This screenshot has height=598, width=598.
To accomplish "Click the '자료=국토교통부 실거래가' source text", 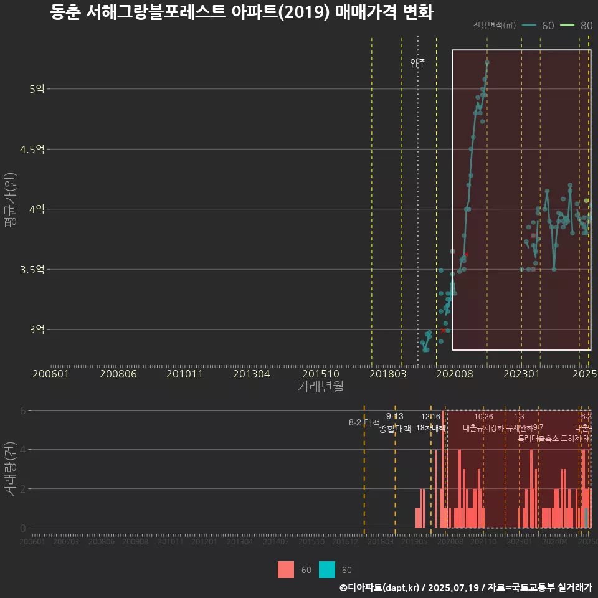I will [x=539, y=587].
